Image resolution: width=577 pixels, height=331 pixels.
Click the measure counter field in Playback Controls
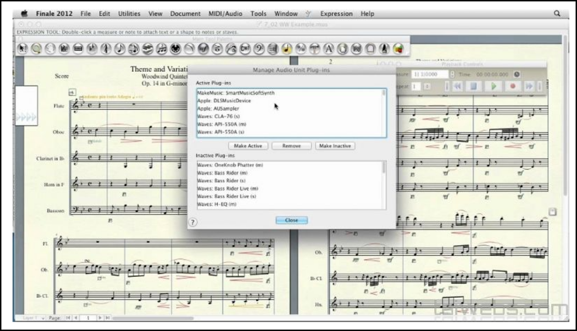coord(430,74)
